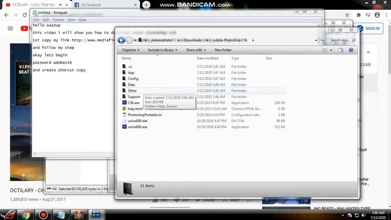Select the Data folder
The image size is (391, 220).
point(131,85)
